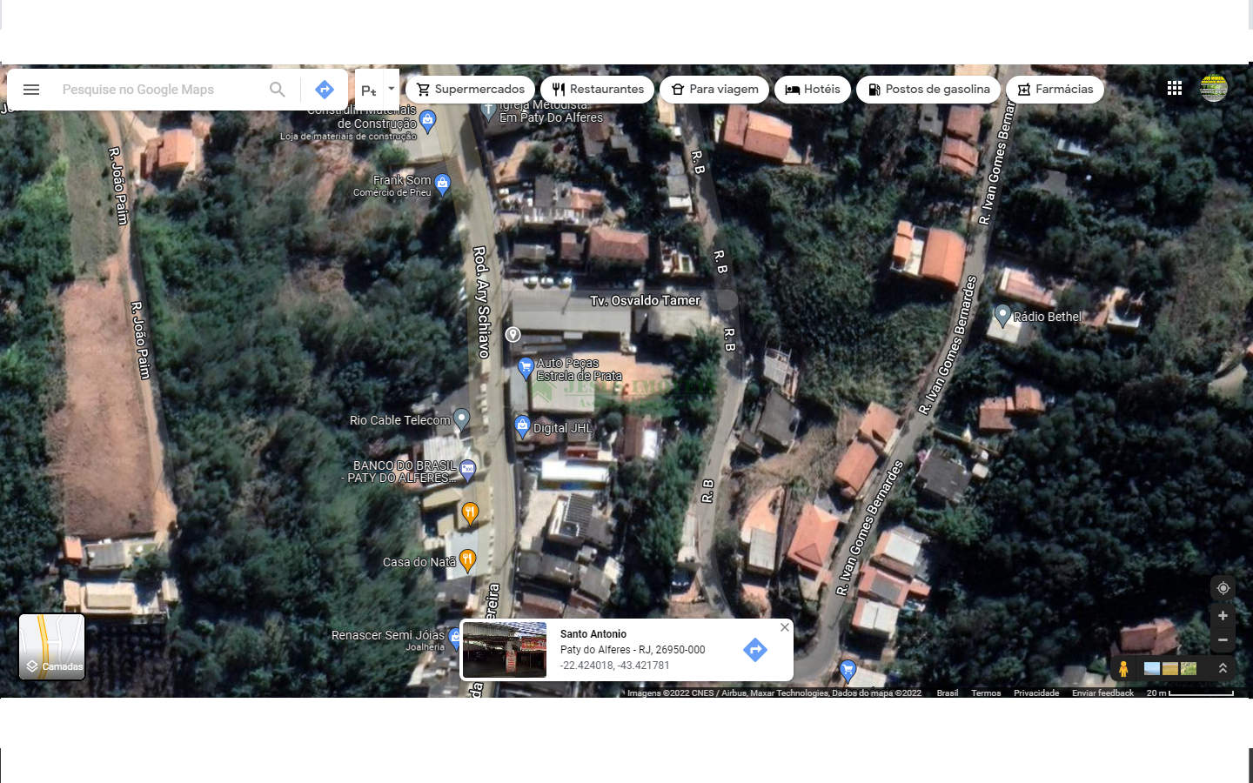1253x783 pixels.
Task: Click the search magnifier icon
Action: click(x=278, y=90)
